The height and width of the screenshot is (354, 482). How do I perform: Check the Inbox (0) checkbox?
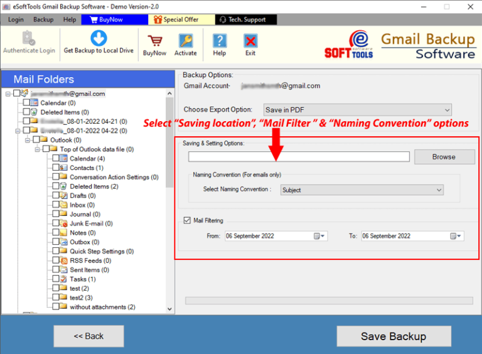pyautogui.click(x=56, y=205)
